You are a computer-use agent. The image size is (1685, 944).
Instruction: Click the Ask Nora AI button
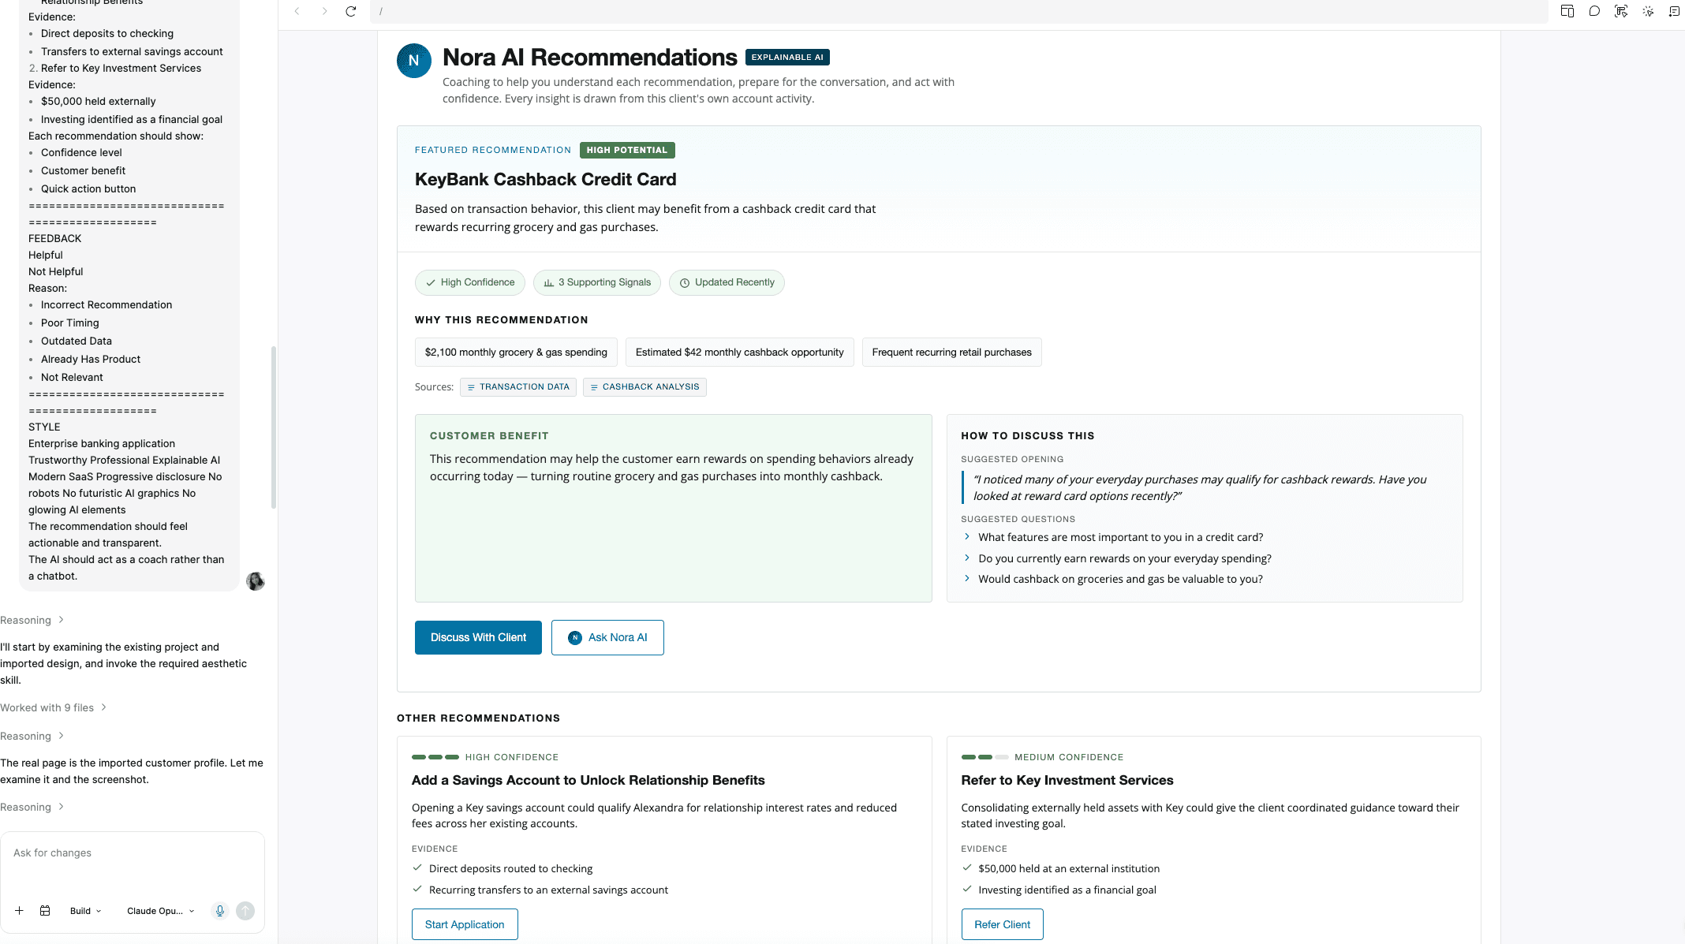pyautogui.click(x=607, y=637)
